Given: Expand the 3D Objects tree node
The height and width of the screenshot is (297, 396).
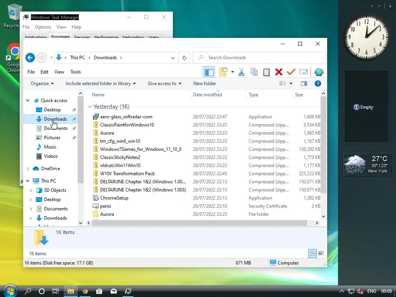Looking at the screenshot, I should click(x=31, y=190).
